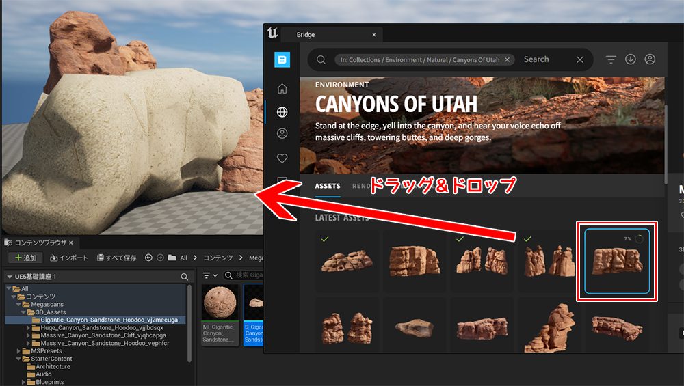Click the Bridge blue B logo
The image size is (684, 386).
click(x=282, y=59)
